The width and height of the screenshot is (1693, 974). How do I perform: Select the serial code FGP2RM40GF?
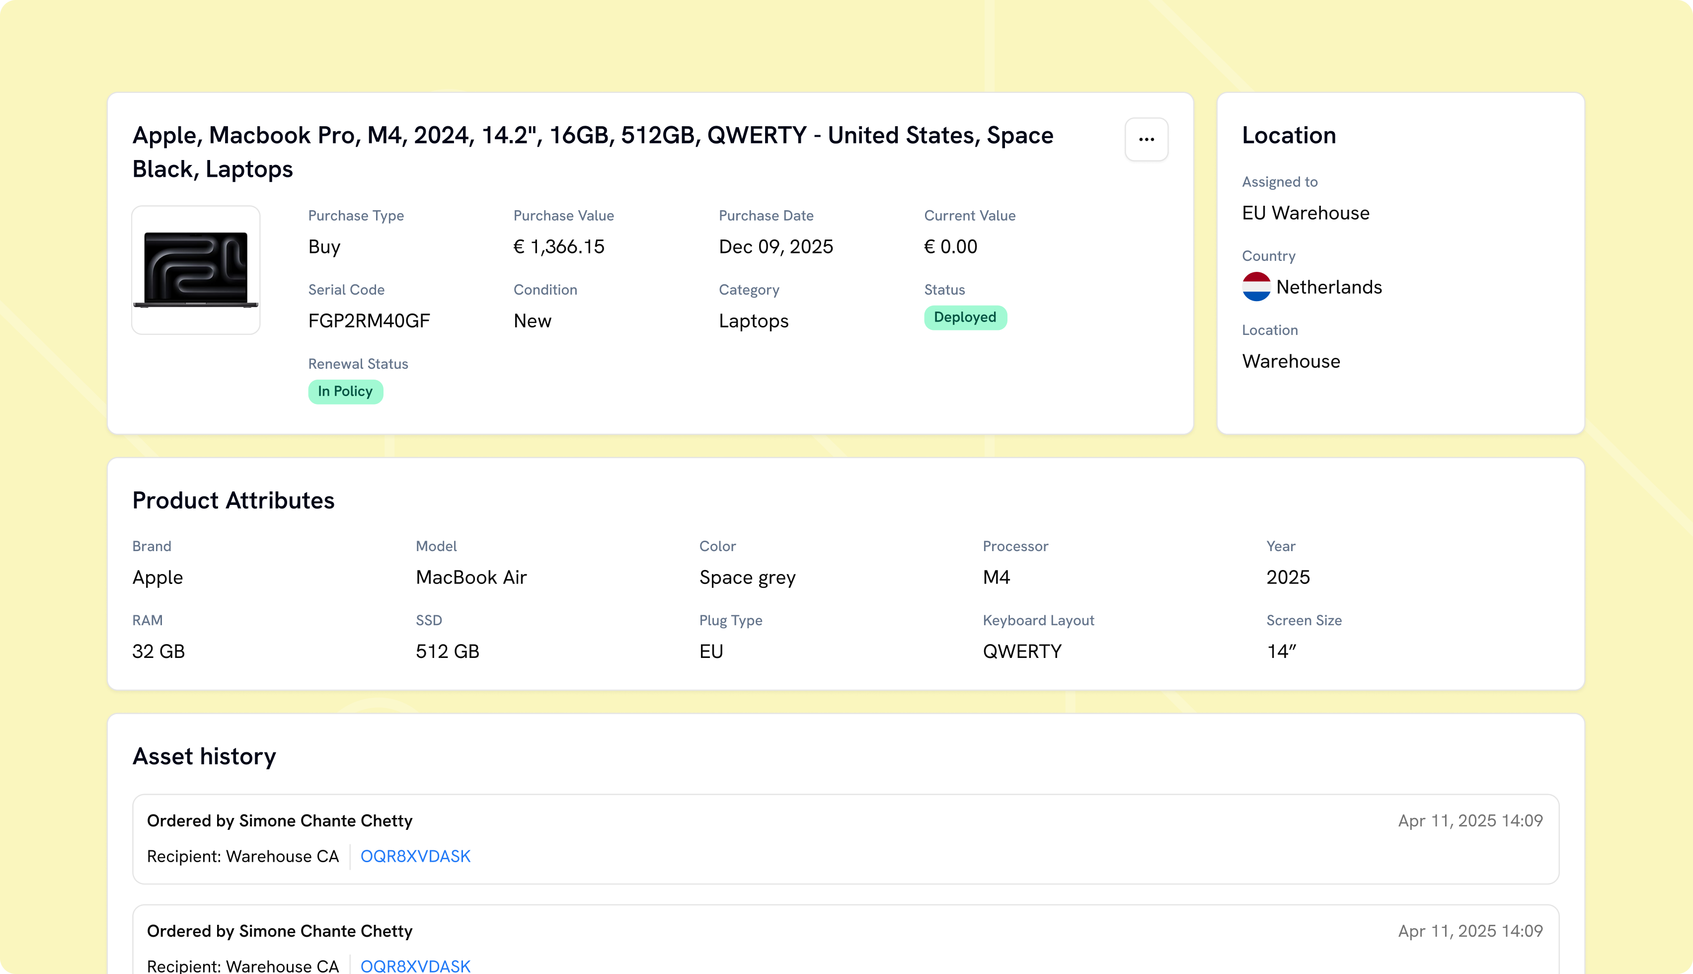(369, 321)
